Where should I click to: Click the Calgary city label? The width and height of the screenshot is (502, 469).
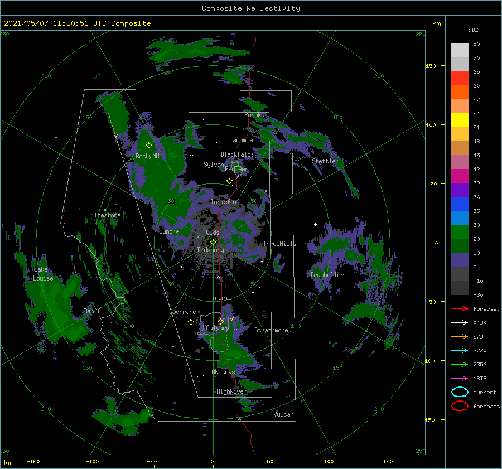point(218,328)
